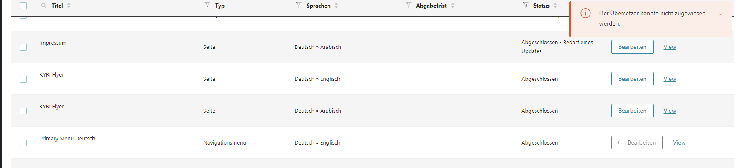The height and width of the screenshot is (168, 740).
Task: Select the Primary Menu Deutsch checkbox
Action: pos(23,143)
